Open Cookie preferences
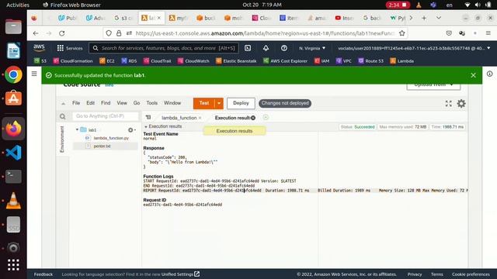497x279 pixels. tap(471, 274)
